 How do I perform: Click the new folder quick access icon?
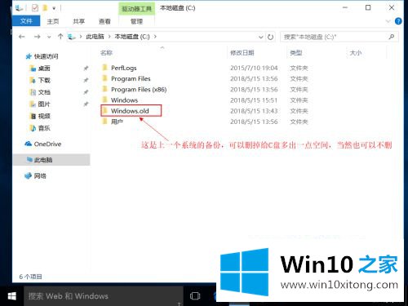(x=45, y=8)
